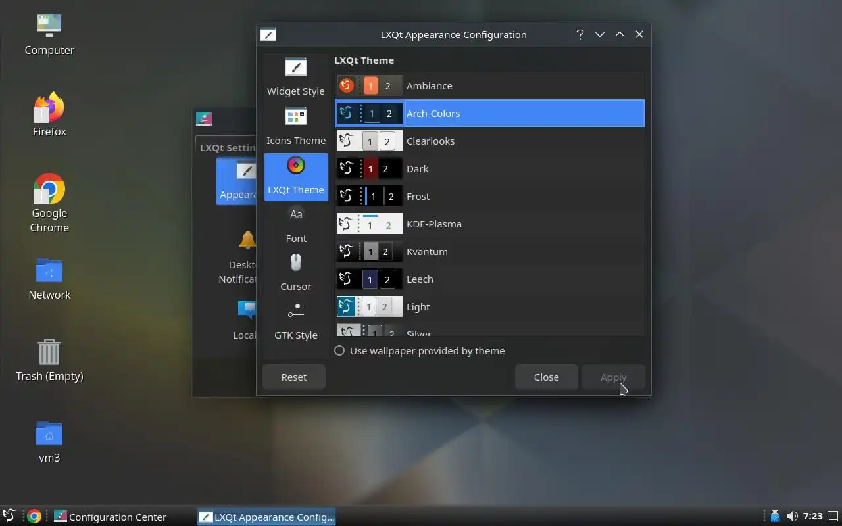
Task: Open the Font settings section
Action: tap(295, 225)
